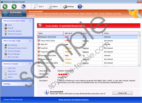
Task: Sort threats by Name column header
Action: (50, 33)
